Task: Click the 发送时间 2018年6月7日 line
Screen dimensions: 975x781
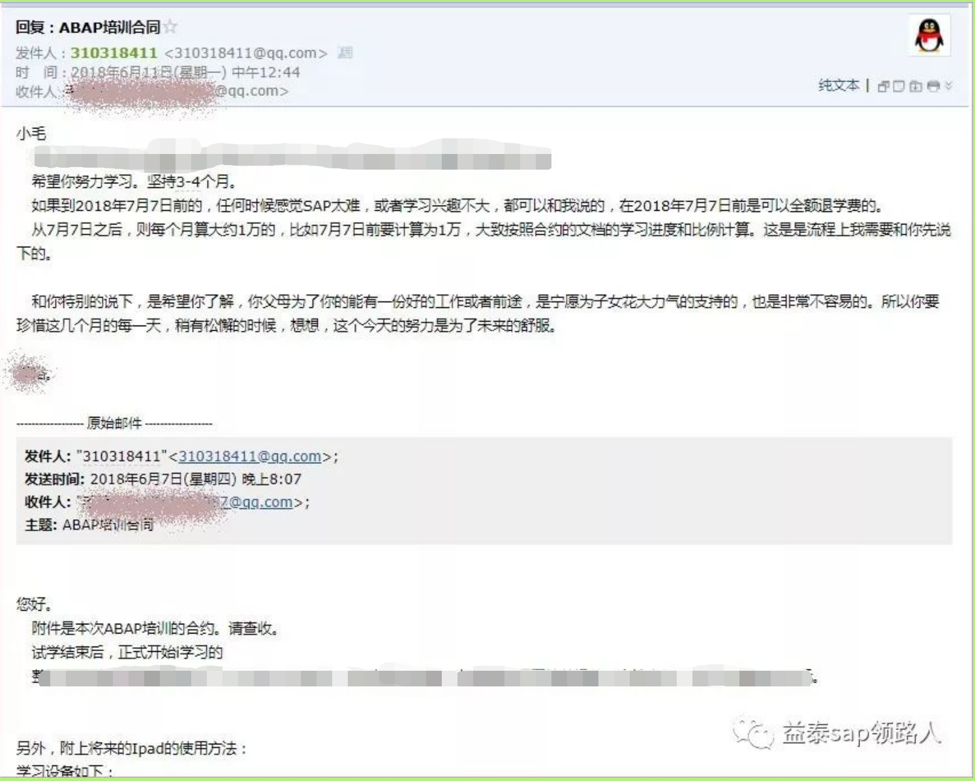Action: (163, 479)
